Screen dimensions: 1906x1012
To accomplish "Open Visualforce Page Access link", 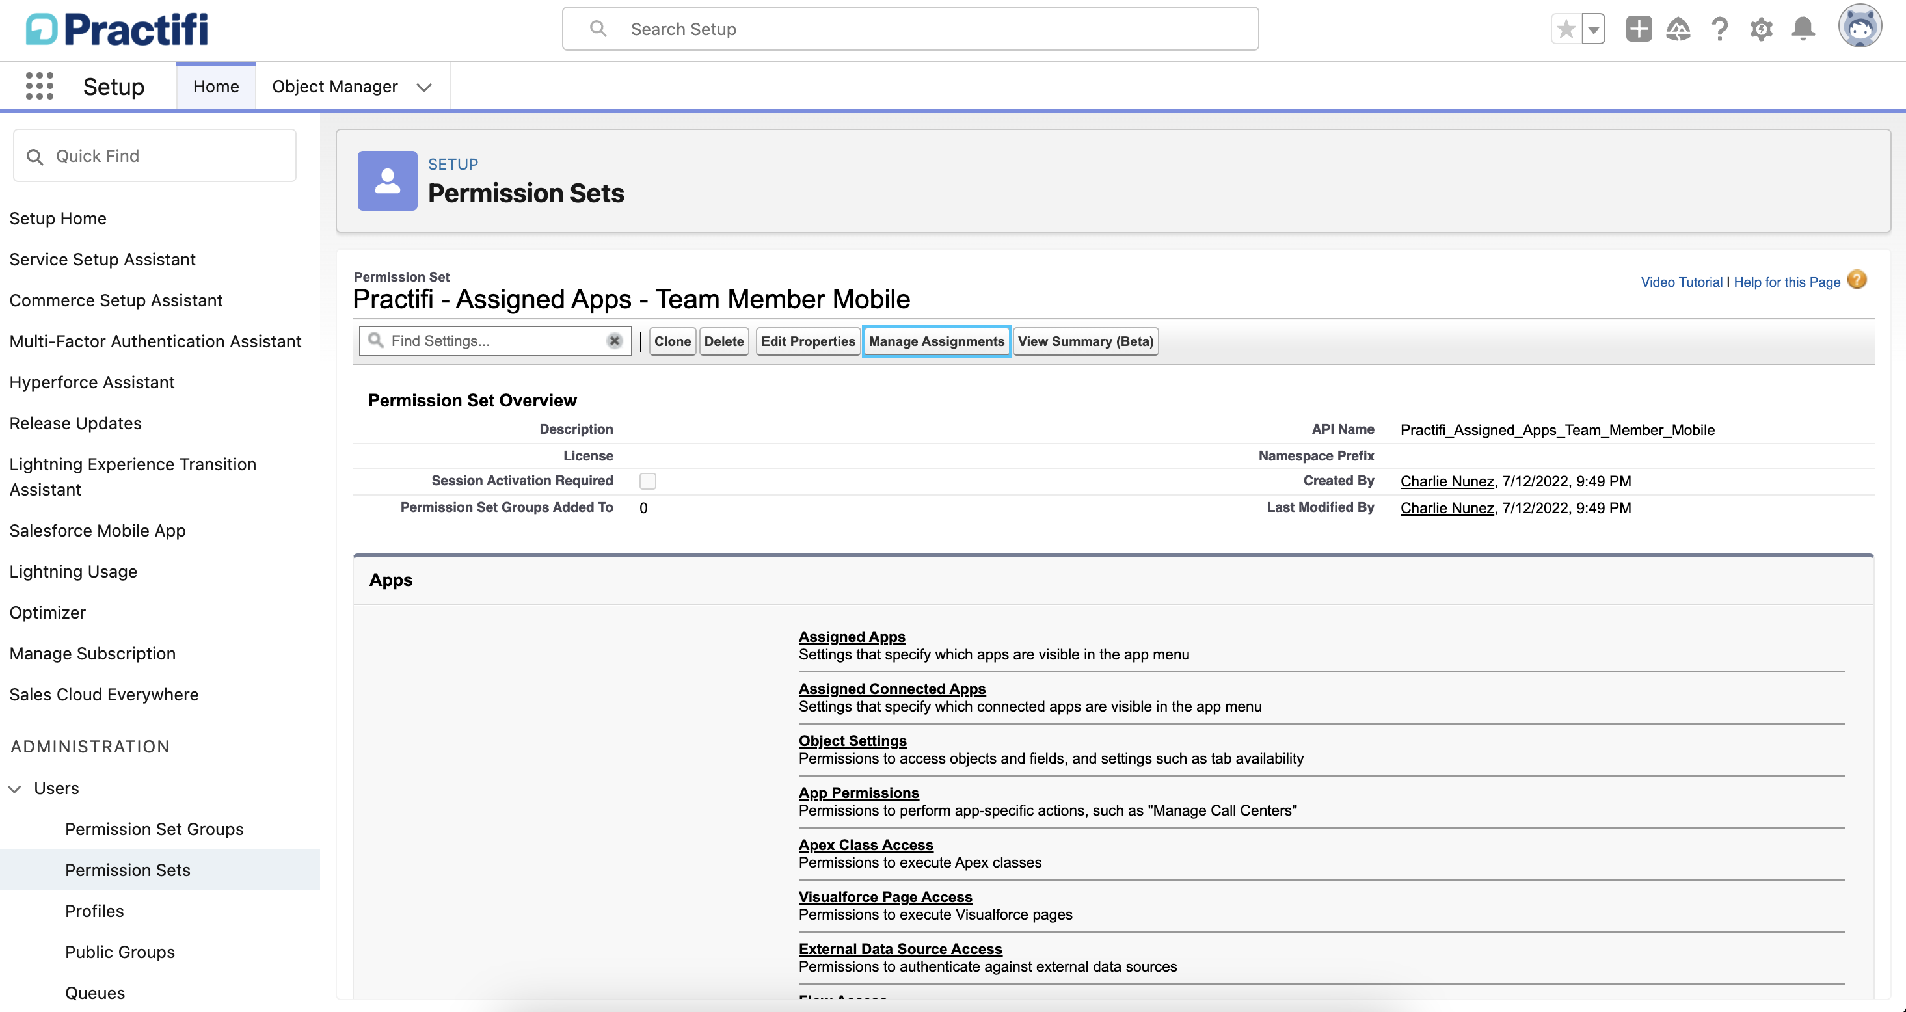I will pyautogui.click(x=885, y=897).
